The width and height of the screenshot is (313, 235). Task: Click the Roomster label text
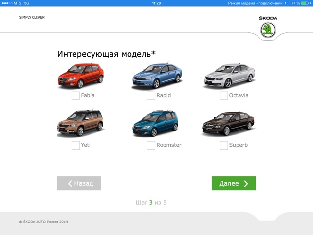[x=169, y=145]
